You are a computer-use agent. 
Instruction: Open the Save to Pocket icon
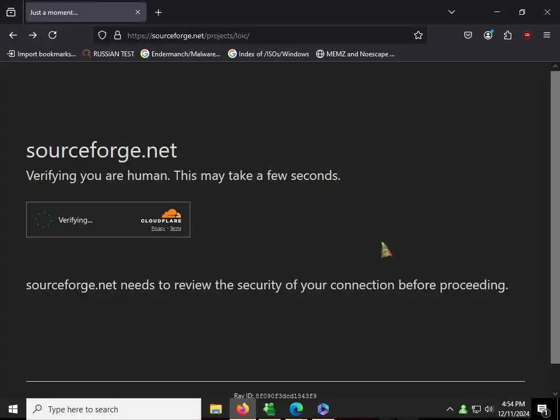(x=468, y=35)
